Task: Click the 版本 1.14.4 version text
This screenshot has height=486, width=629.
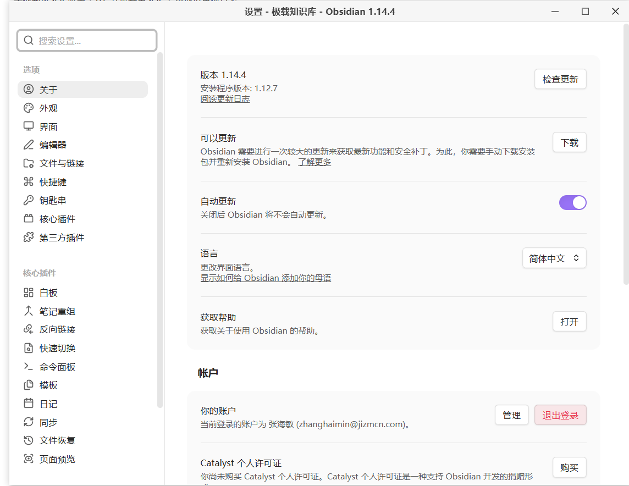Action: [223, 75]
